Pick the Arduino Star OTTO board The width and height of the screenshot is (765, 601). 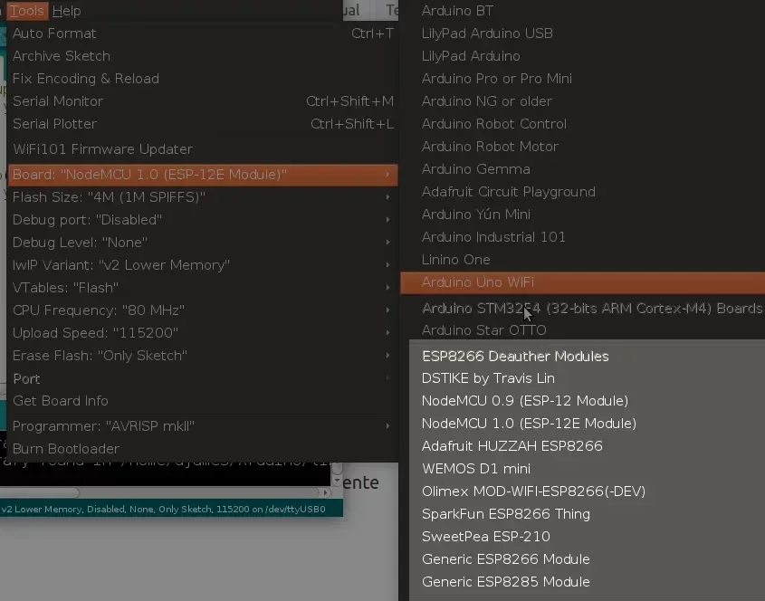click(x=582, y=330)
